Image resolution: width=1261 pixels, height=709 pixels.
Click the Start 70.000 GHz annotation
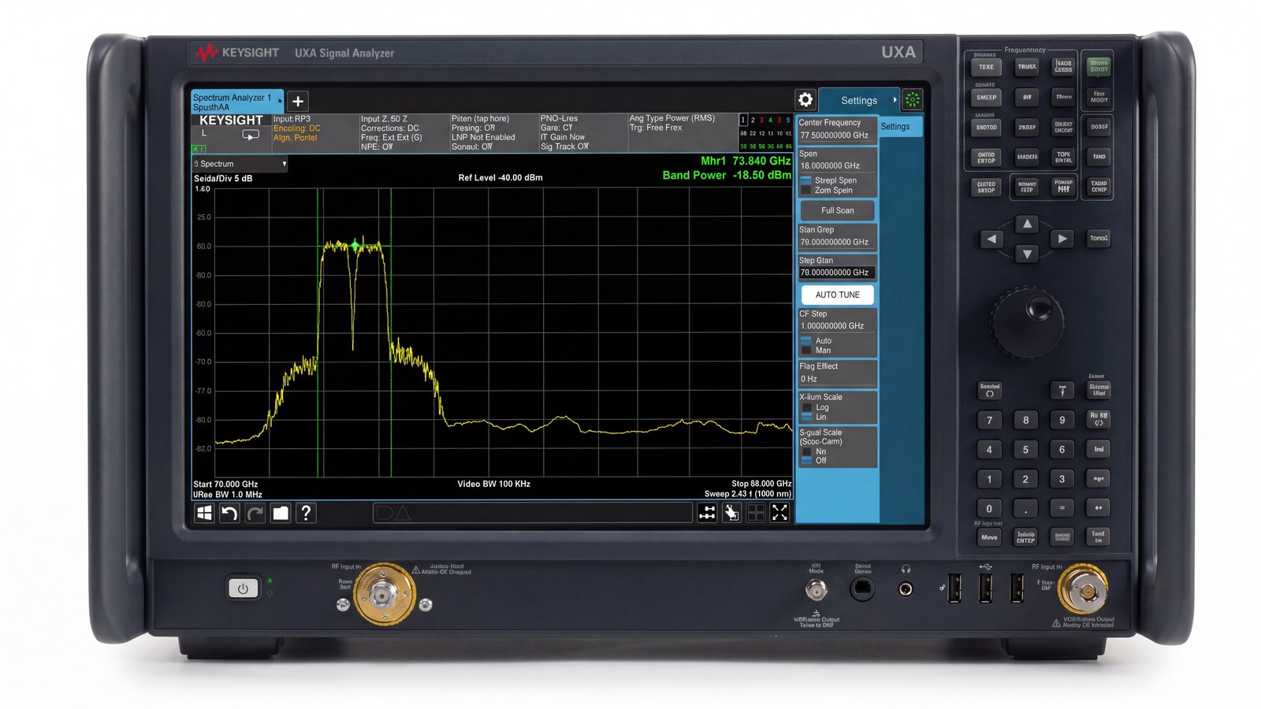click(225, 484)
